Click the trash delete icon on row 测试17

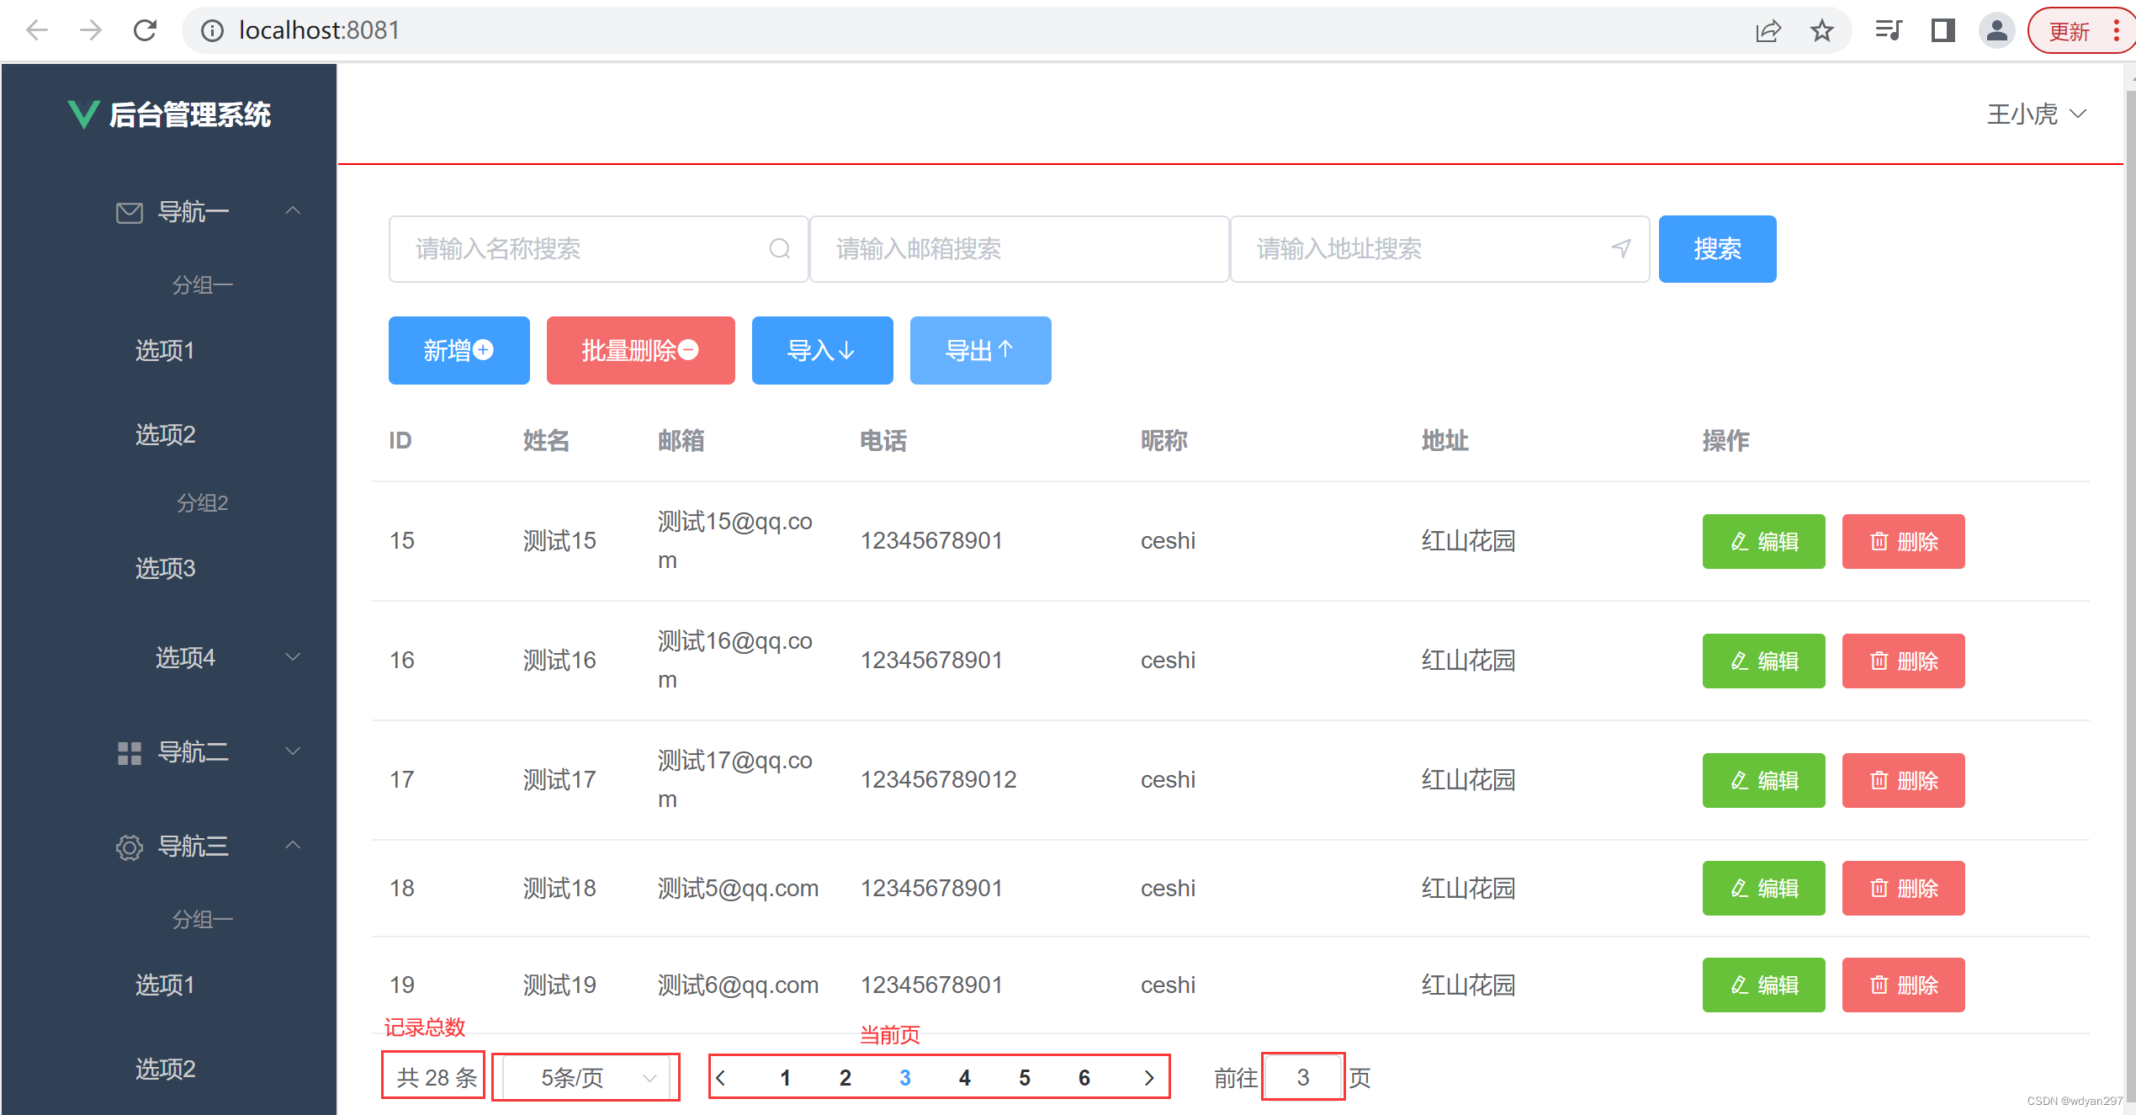1880,780
